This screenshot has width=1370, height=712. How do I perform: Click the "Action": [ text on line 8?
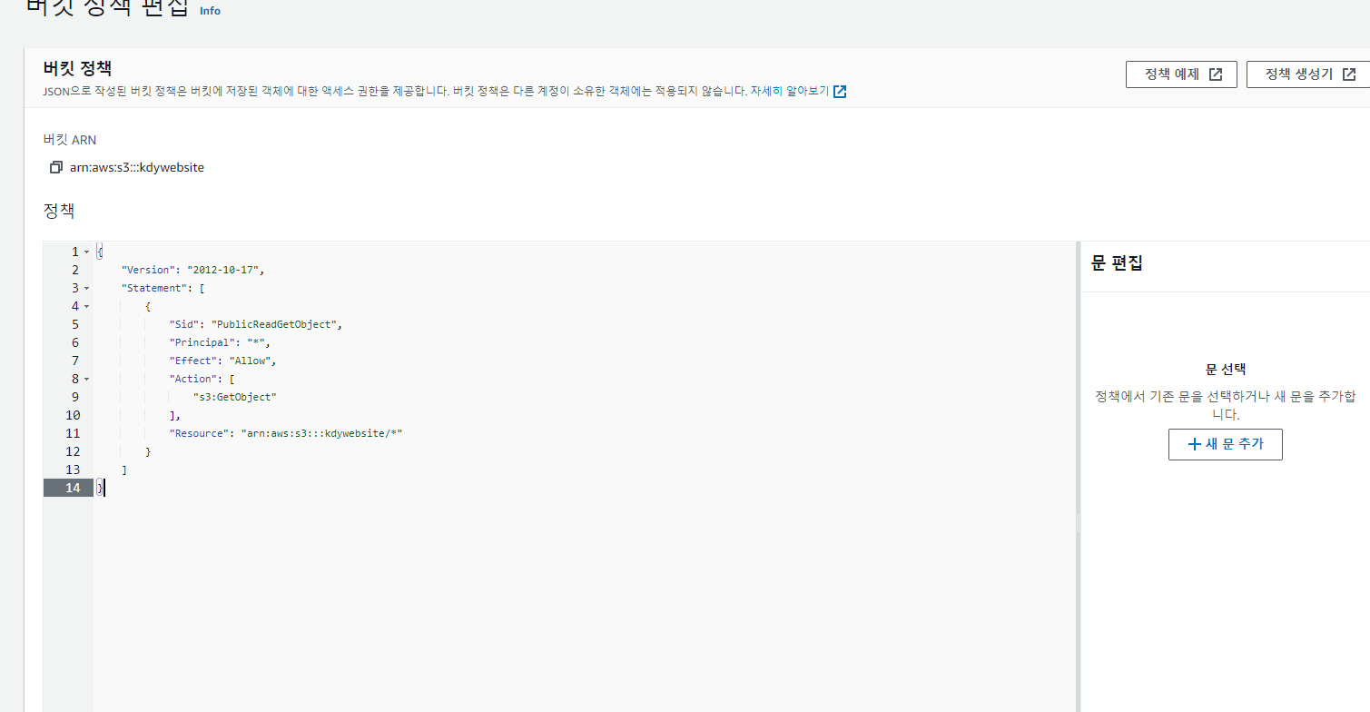coord(202,379)
